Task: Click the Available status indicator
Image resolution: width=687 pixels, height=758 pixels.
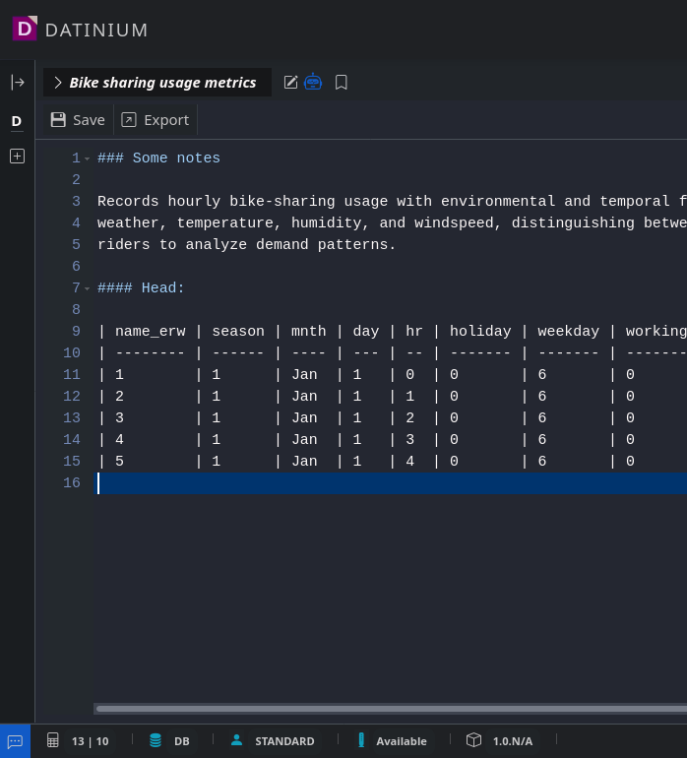Action: click(392, 741)
